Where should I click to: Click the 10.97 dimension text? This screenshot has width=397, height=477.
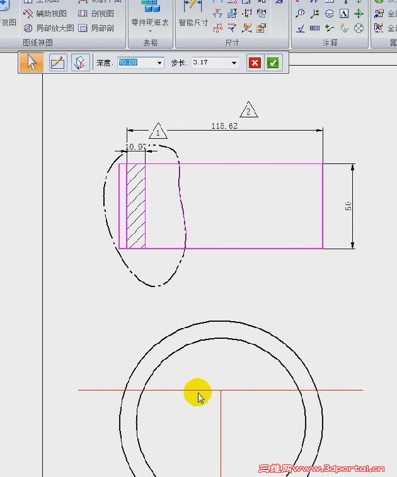coord(135,147)
